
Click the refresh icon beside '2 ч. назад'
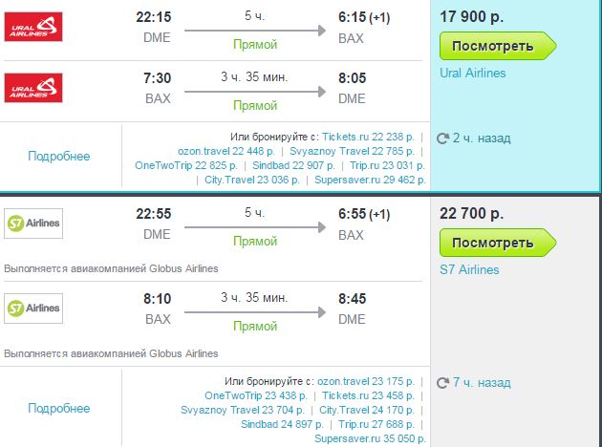pos(442,138)
